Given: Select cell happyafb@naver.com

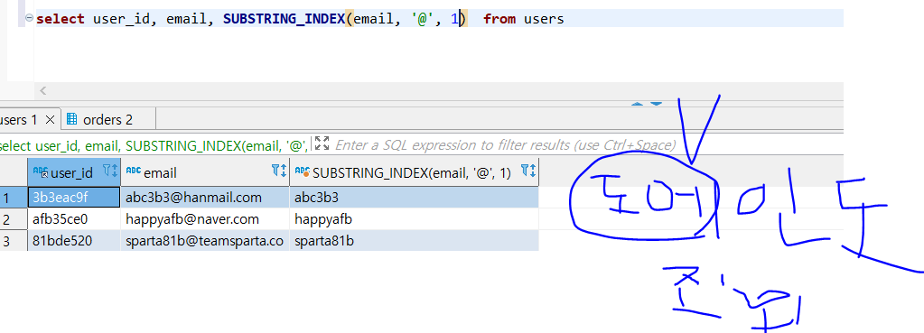Looking at the screenshot, I should 205,219.
